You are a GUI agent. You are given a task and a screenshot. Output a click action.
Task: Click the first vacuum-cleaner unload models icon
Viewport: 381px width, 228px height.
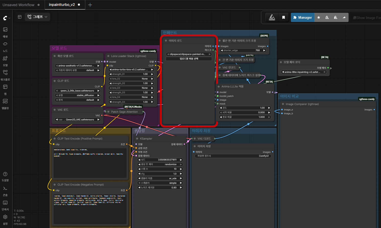[327, 17]
